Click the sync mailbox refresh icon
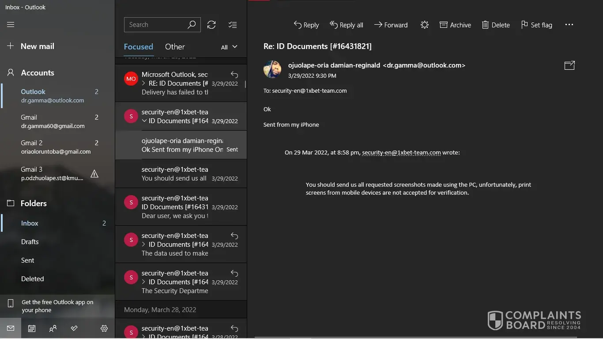Screen dimensions: 603x339 (211, 25)
